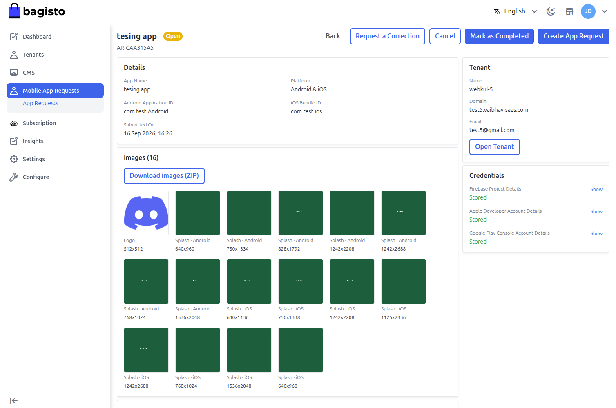Image resolution: width=616 pixels, height=408 pixels.
Task: Click the Tenants sidebar icon
Action: point(14,55)
